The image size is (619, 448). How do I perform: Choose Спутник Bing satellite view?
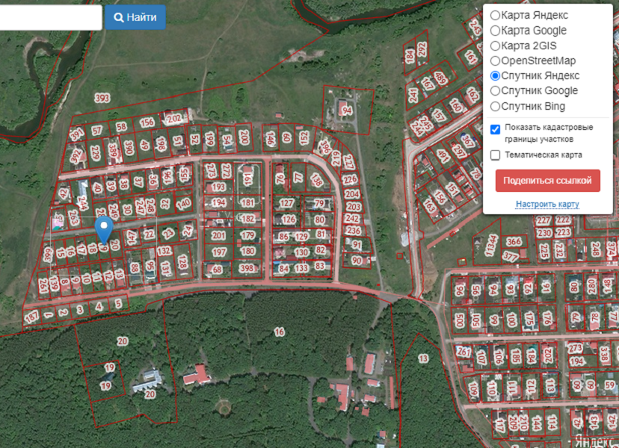(x=495, y=106)
